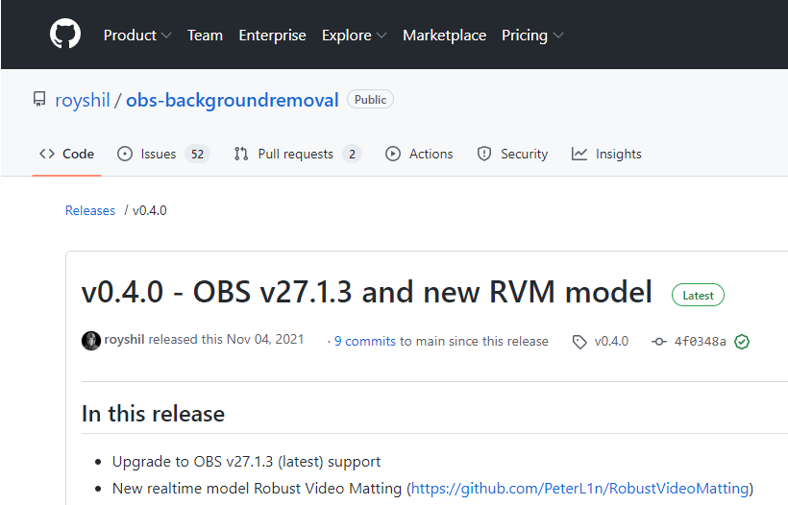The height and width of the screenshot is (505, 788).
Task: Click the 9 commits link
Action: tap(364, 341)
